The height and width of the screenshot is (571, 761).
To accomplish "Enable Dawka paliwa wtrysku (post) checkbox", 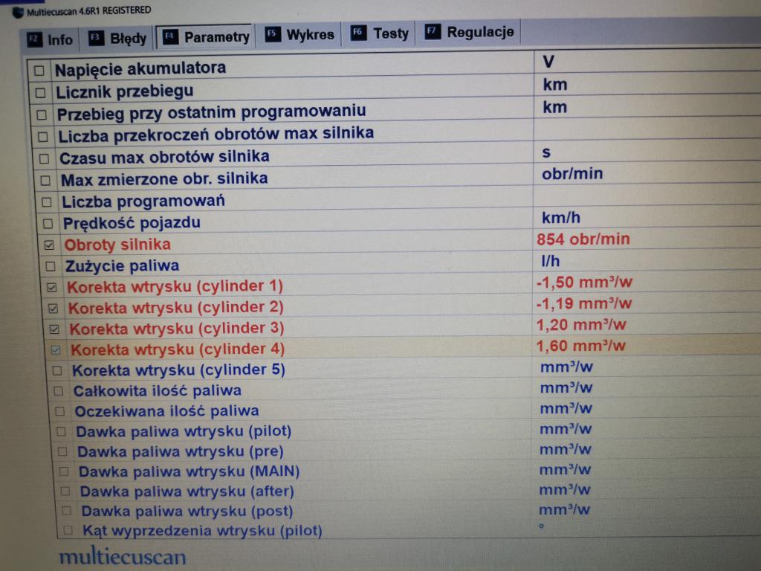I will coord(67,511).
